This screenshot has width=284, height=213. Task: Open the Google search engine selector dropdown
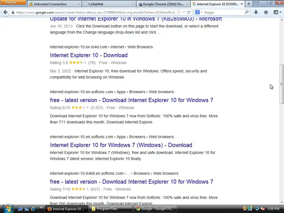[x=199, y=12]
